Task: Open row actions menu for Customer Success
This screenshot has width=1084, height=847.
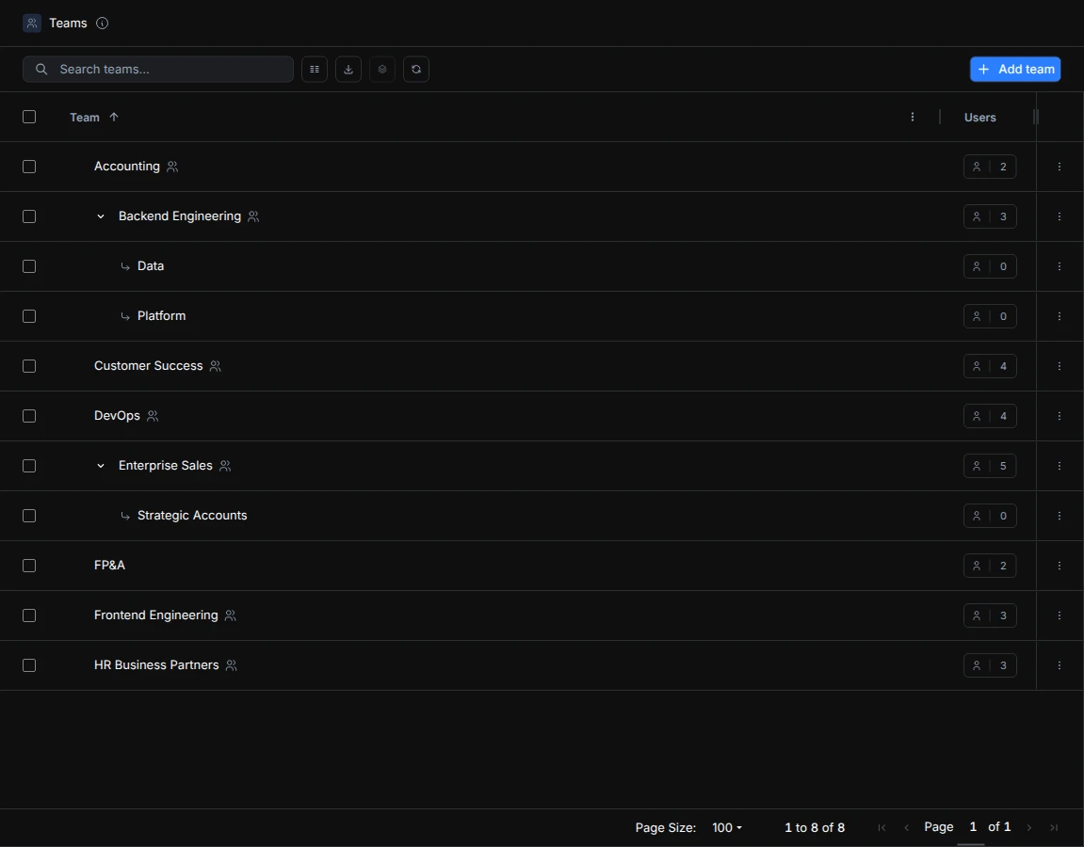Action: 1060,366
